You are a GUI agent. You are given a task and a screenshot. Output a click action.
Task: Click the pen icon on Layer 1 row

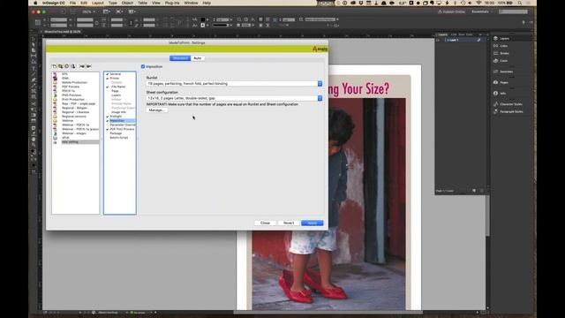coord(478,40)
